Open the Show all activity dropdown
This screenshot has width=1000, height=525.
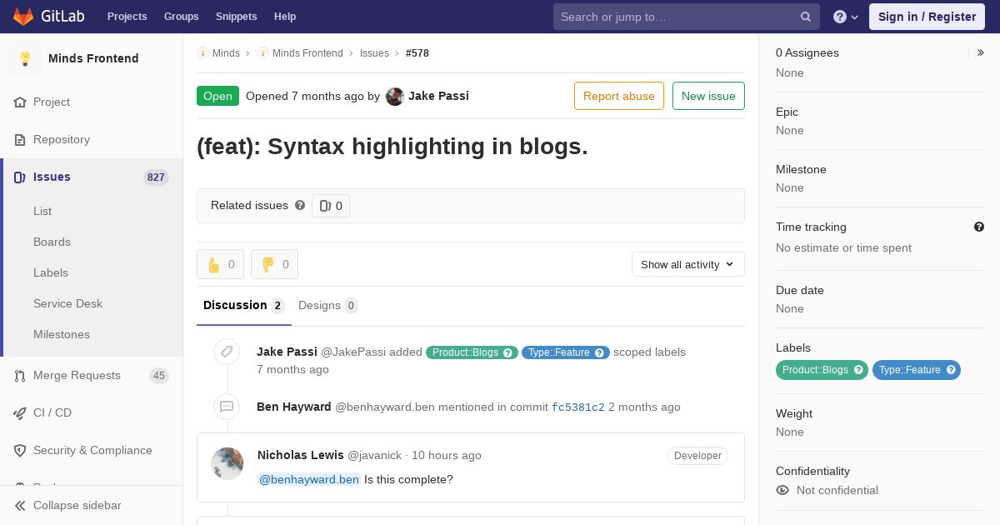click(x=688, y=264)
